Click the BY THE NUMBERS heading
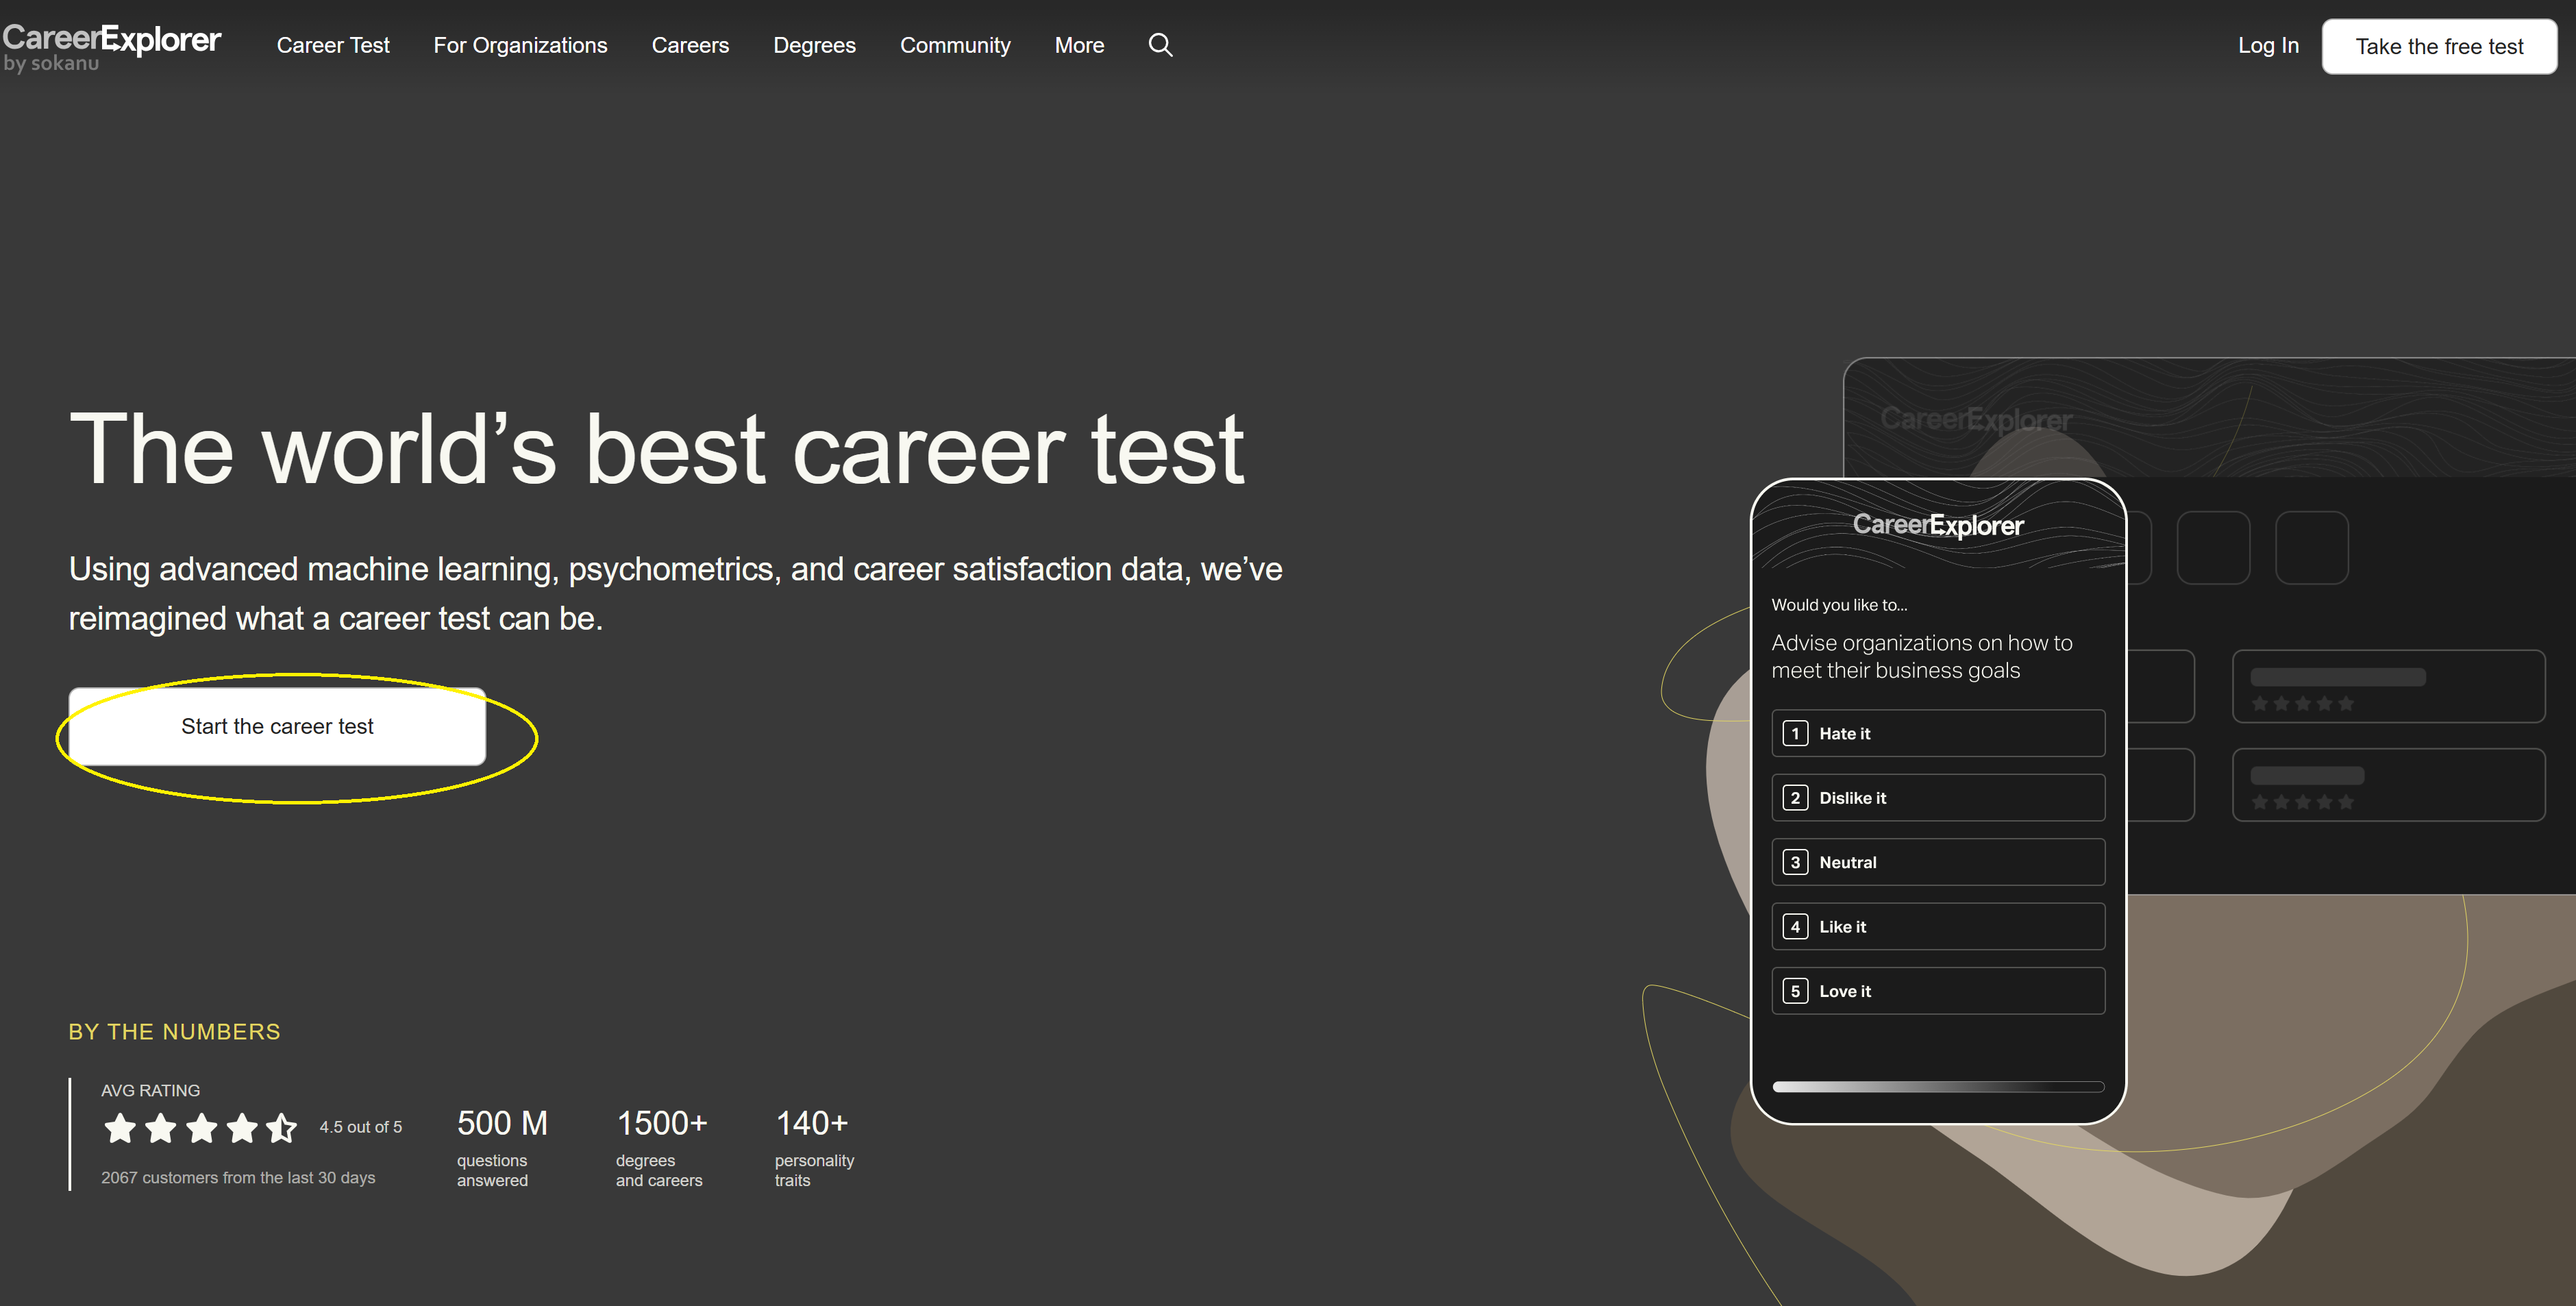2576x1306 pixels. [x=174, y=1032]
